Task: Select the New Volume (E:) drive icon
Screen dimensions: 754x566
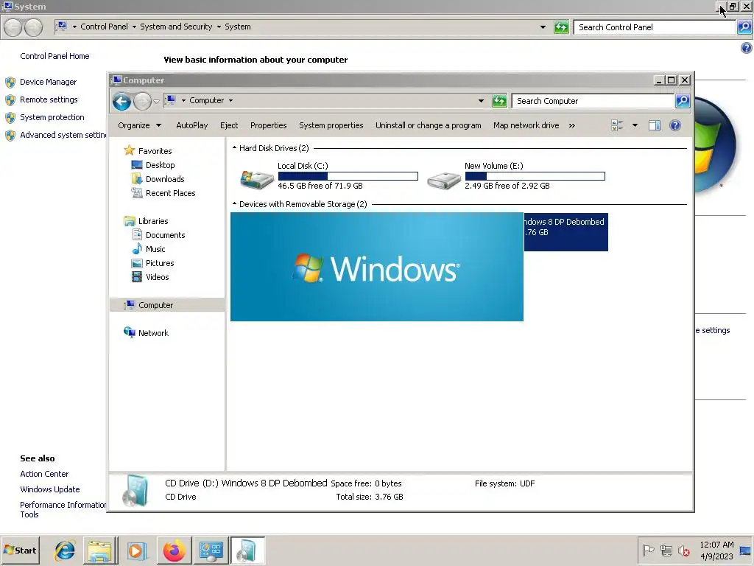Action: [x=444, y=180]
